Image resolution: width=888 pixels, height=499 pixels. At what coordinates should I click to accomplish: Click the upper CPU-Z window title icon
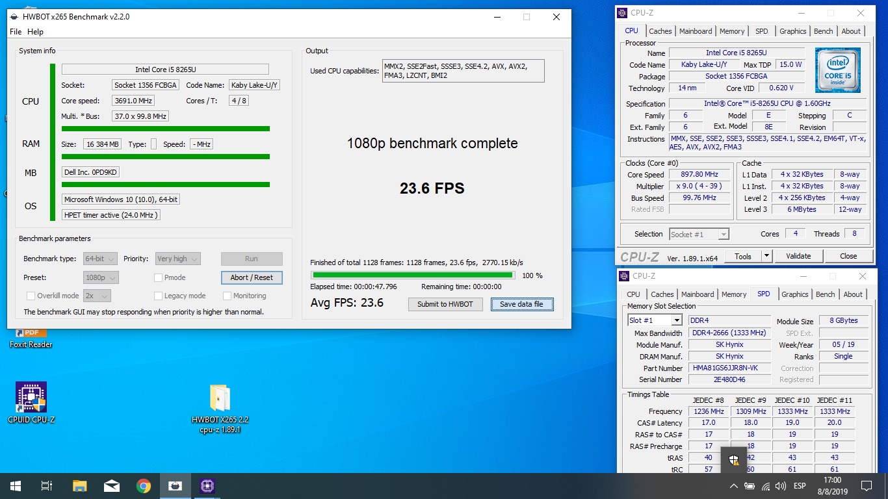pyautogui.click(x=622, y=12)
